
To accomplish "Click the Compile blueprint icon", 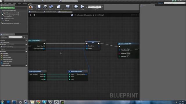I will [31, 7].
